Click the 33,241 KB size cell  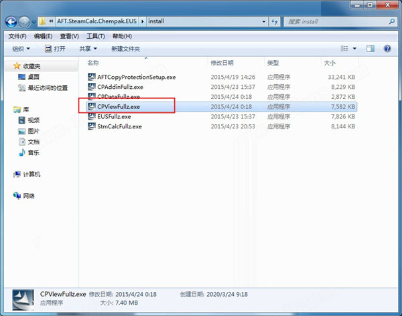[342, 77]
